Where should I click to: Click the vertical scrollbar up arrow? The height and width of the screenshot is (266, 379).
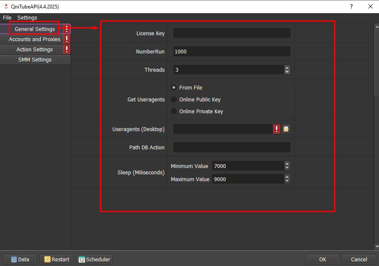pyautogui.click(x=376, y=27)
